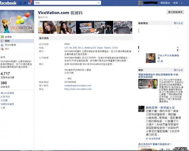The image size is (189, 151).
Task: Click the QR-code profile picture in header
Action: (x=140, y=3)
